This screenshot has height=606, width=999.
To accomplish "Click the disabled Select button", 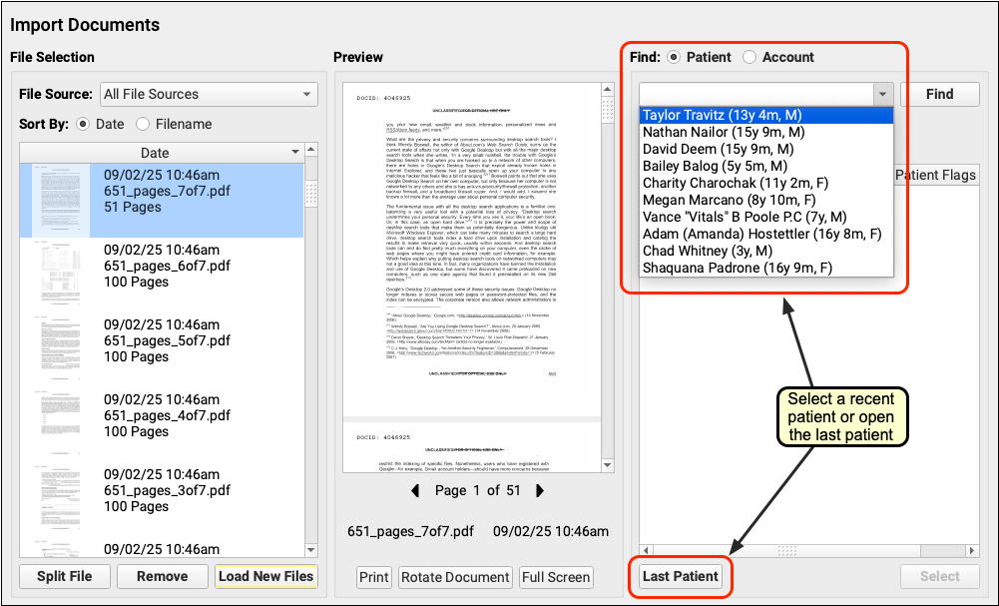I will coord(940,577).
